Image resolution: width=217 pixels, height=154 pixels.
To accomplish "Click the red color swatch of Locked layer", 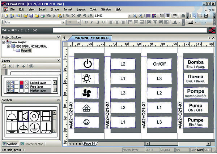I will (21, 83).
